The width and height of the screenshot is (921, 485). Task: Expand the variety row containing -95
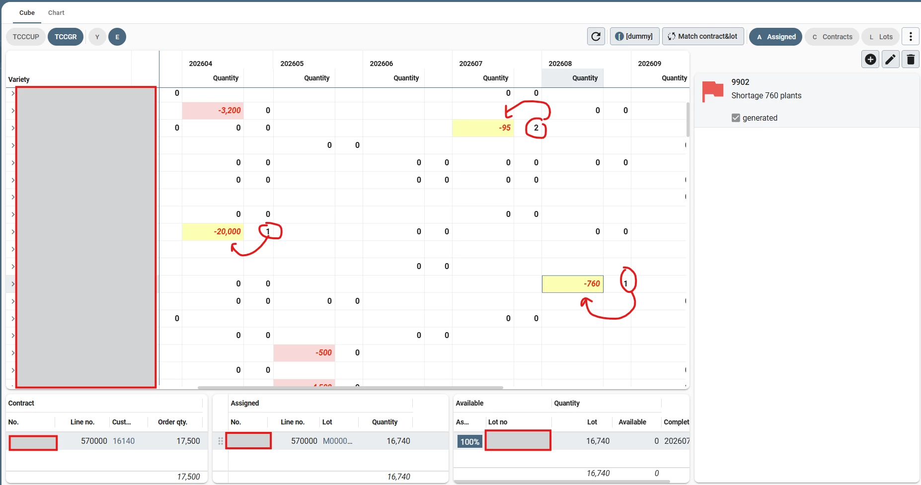click(x=13, y=128)
